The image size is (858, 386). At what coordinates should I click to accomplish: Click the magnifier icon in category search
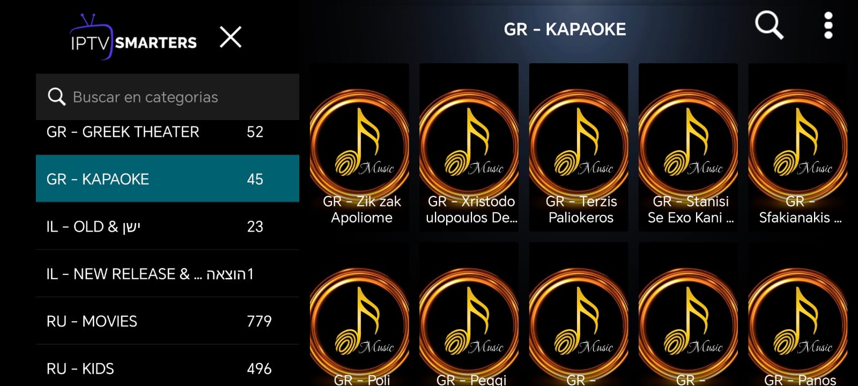[x=56, y=96]
